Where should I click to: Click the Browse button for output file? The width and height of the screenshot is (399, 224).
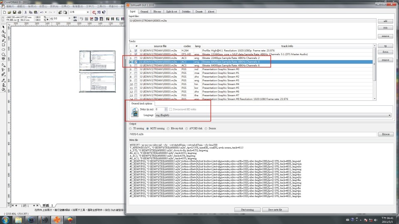[x=385, y=134]
